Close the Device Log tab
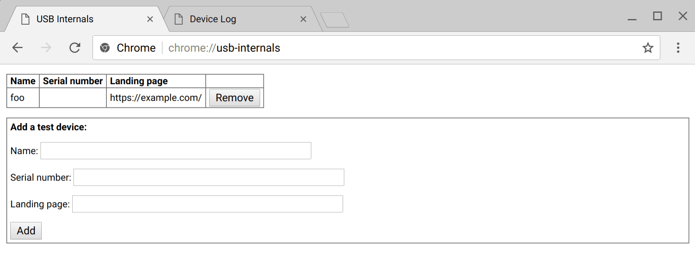Image resolution: width=695 pixels, height=256 pixels. tap(303, 19)
